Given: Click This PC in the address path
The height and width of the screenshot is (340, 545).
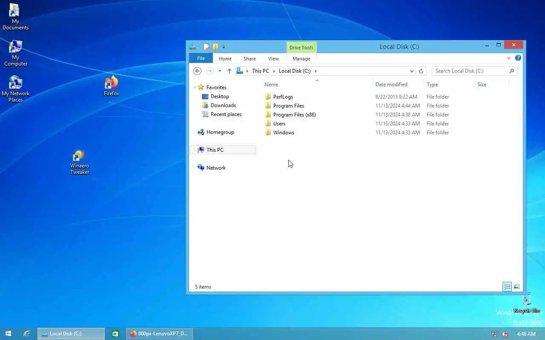Looking at the screenshot, I should pyautogui.click(x=260, y=71).
